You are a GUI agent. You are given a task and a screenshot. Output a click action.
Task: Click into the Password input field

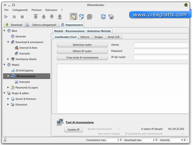tap(161, 51)
